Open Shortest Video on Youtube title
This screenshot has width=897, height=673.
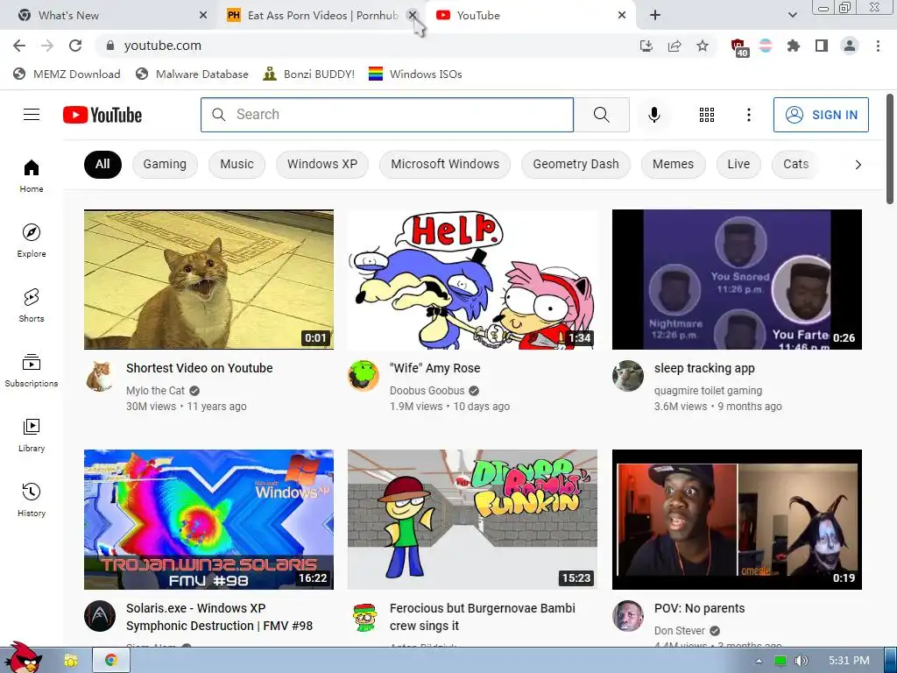(200, 368)
